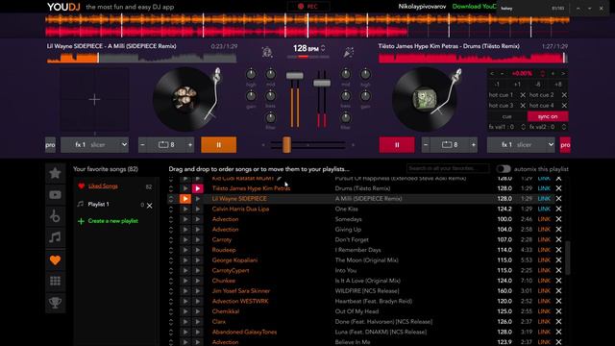Increase left deck loop length with plus
The height and width of the screenshot is (346, 615).
[190, 145]
